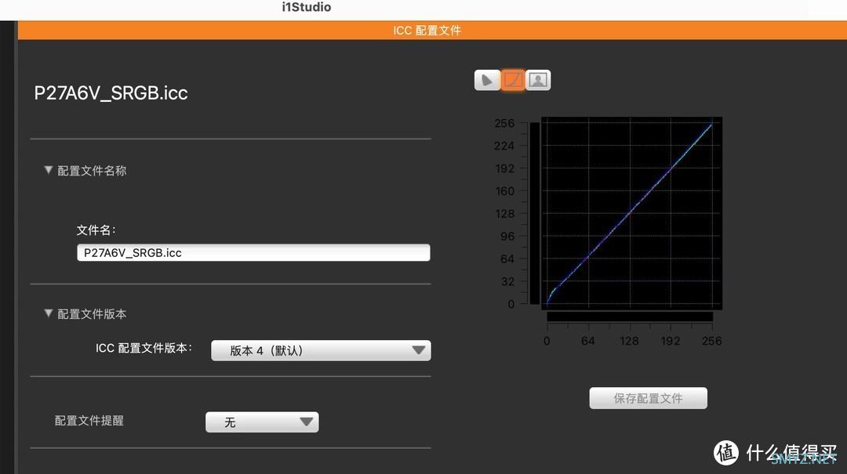847x474 pixels.
Task: Click the dark left sidebar strip
Action: [9, 235]
